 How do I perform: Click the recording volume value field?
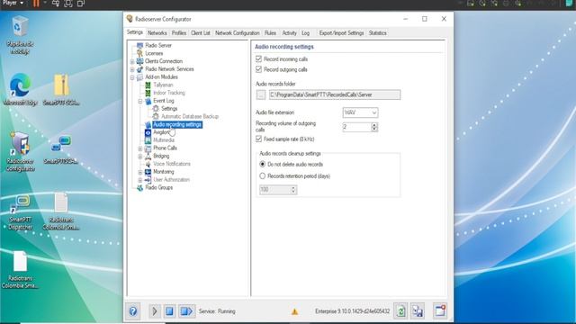356,127
